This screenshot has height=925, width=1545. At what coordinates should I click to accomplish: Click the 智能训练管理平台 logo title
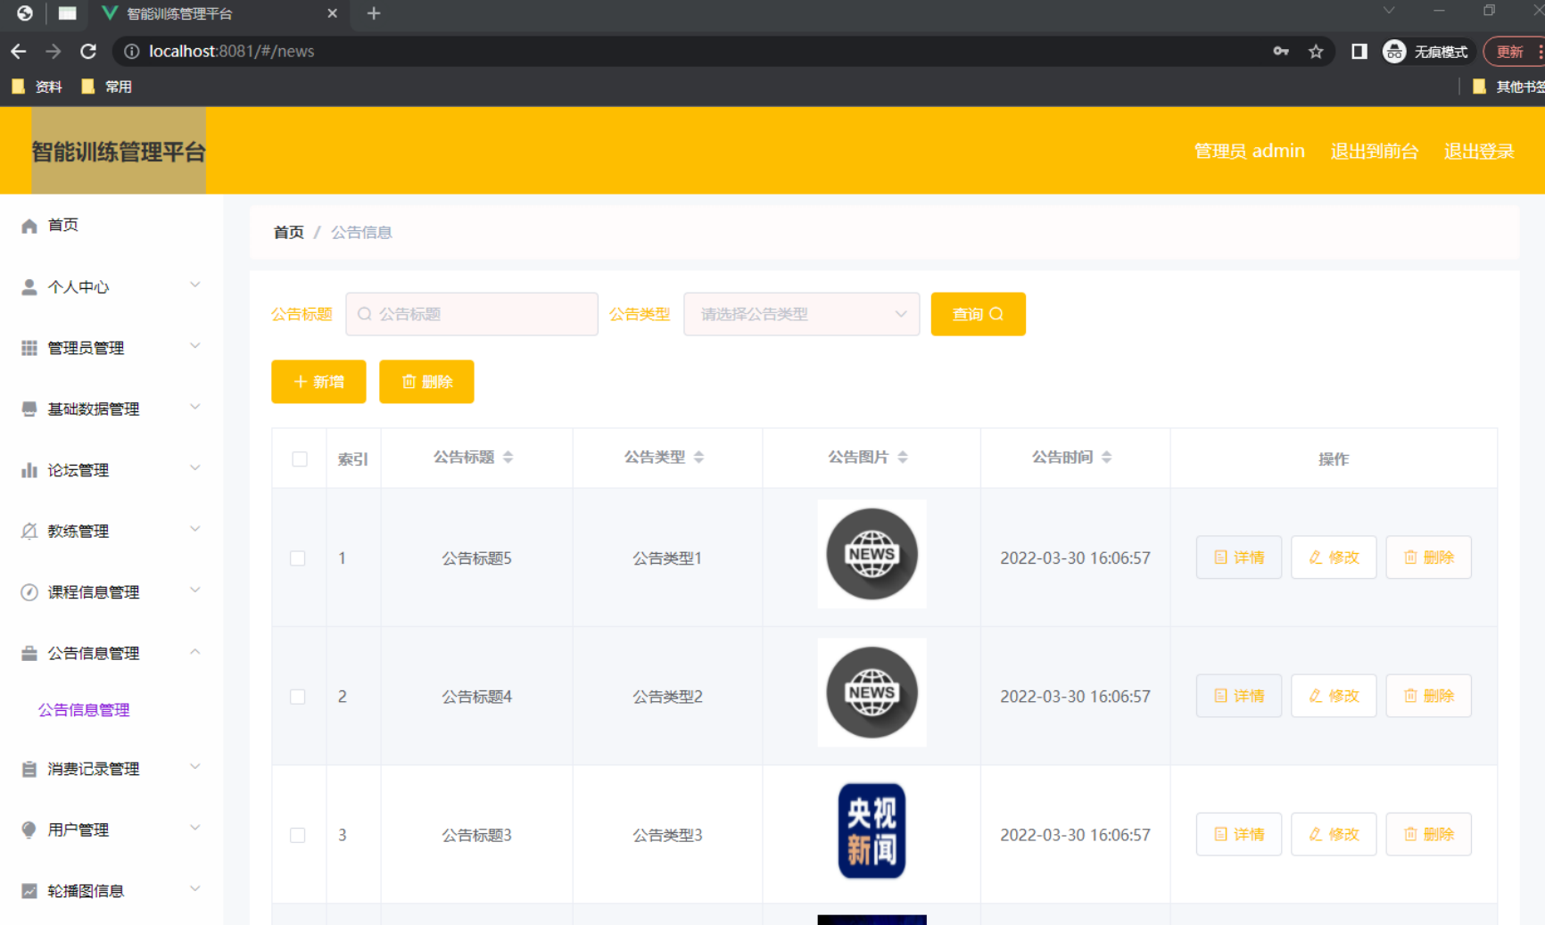(x=119, y=152)
